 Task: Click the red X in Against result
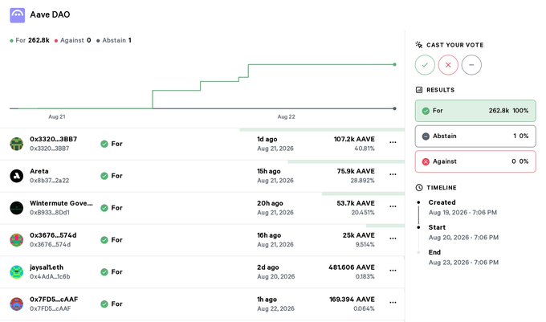[426, 161]
